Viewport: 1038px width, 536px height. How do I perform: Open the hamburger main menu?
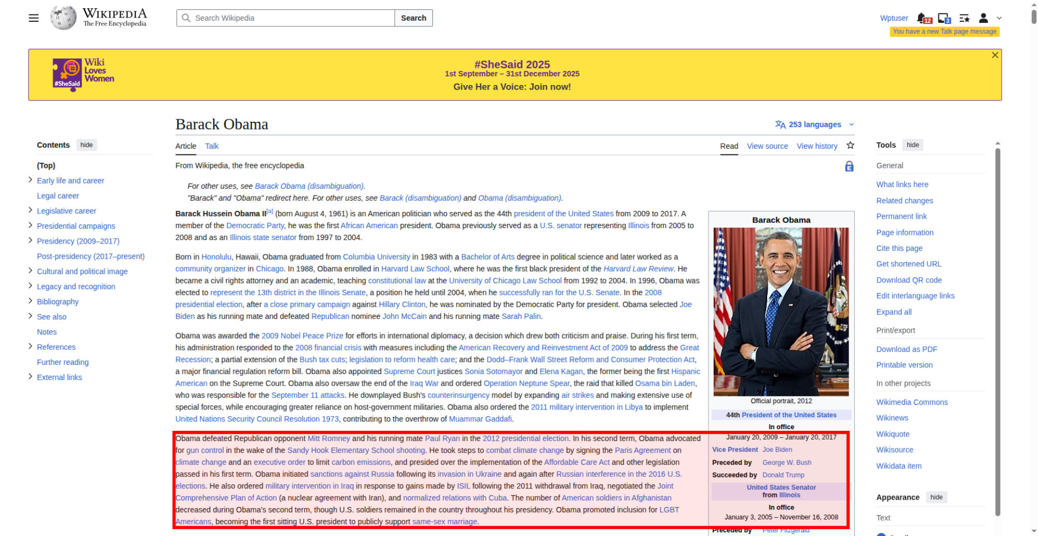(34, 18)
